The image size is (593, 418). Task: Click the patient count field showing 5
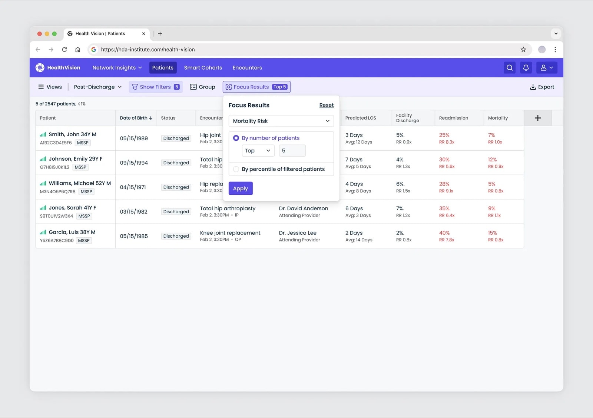tap(292, 151)
